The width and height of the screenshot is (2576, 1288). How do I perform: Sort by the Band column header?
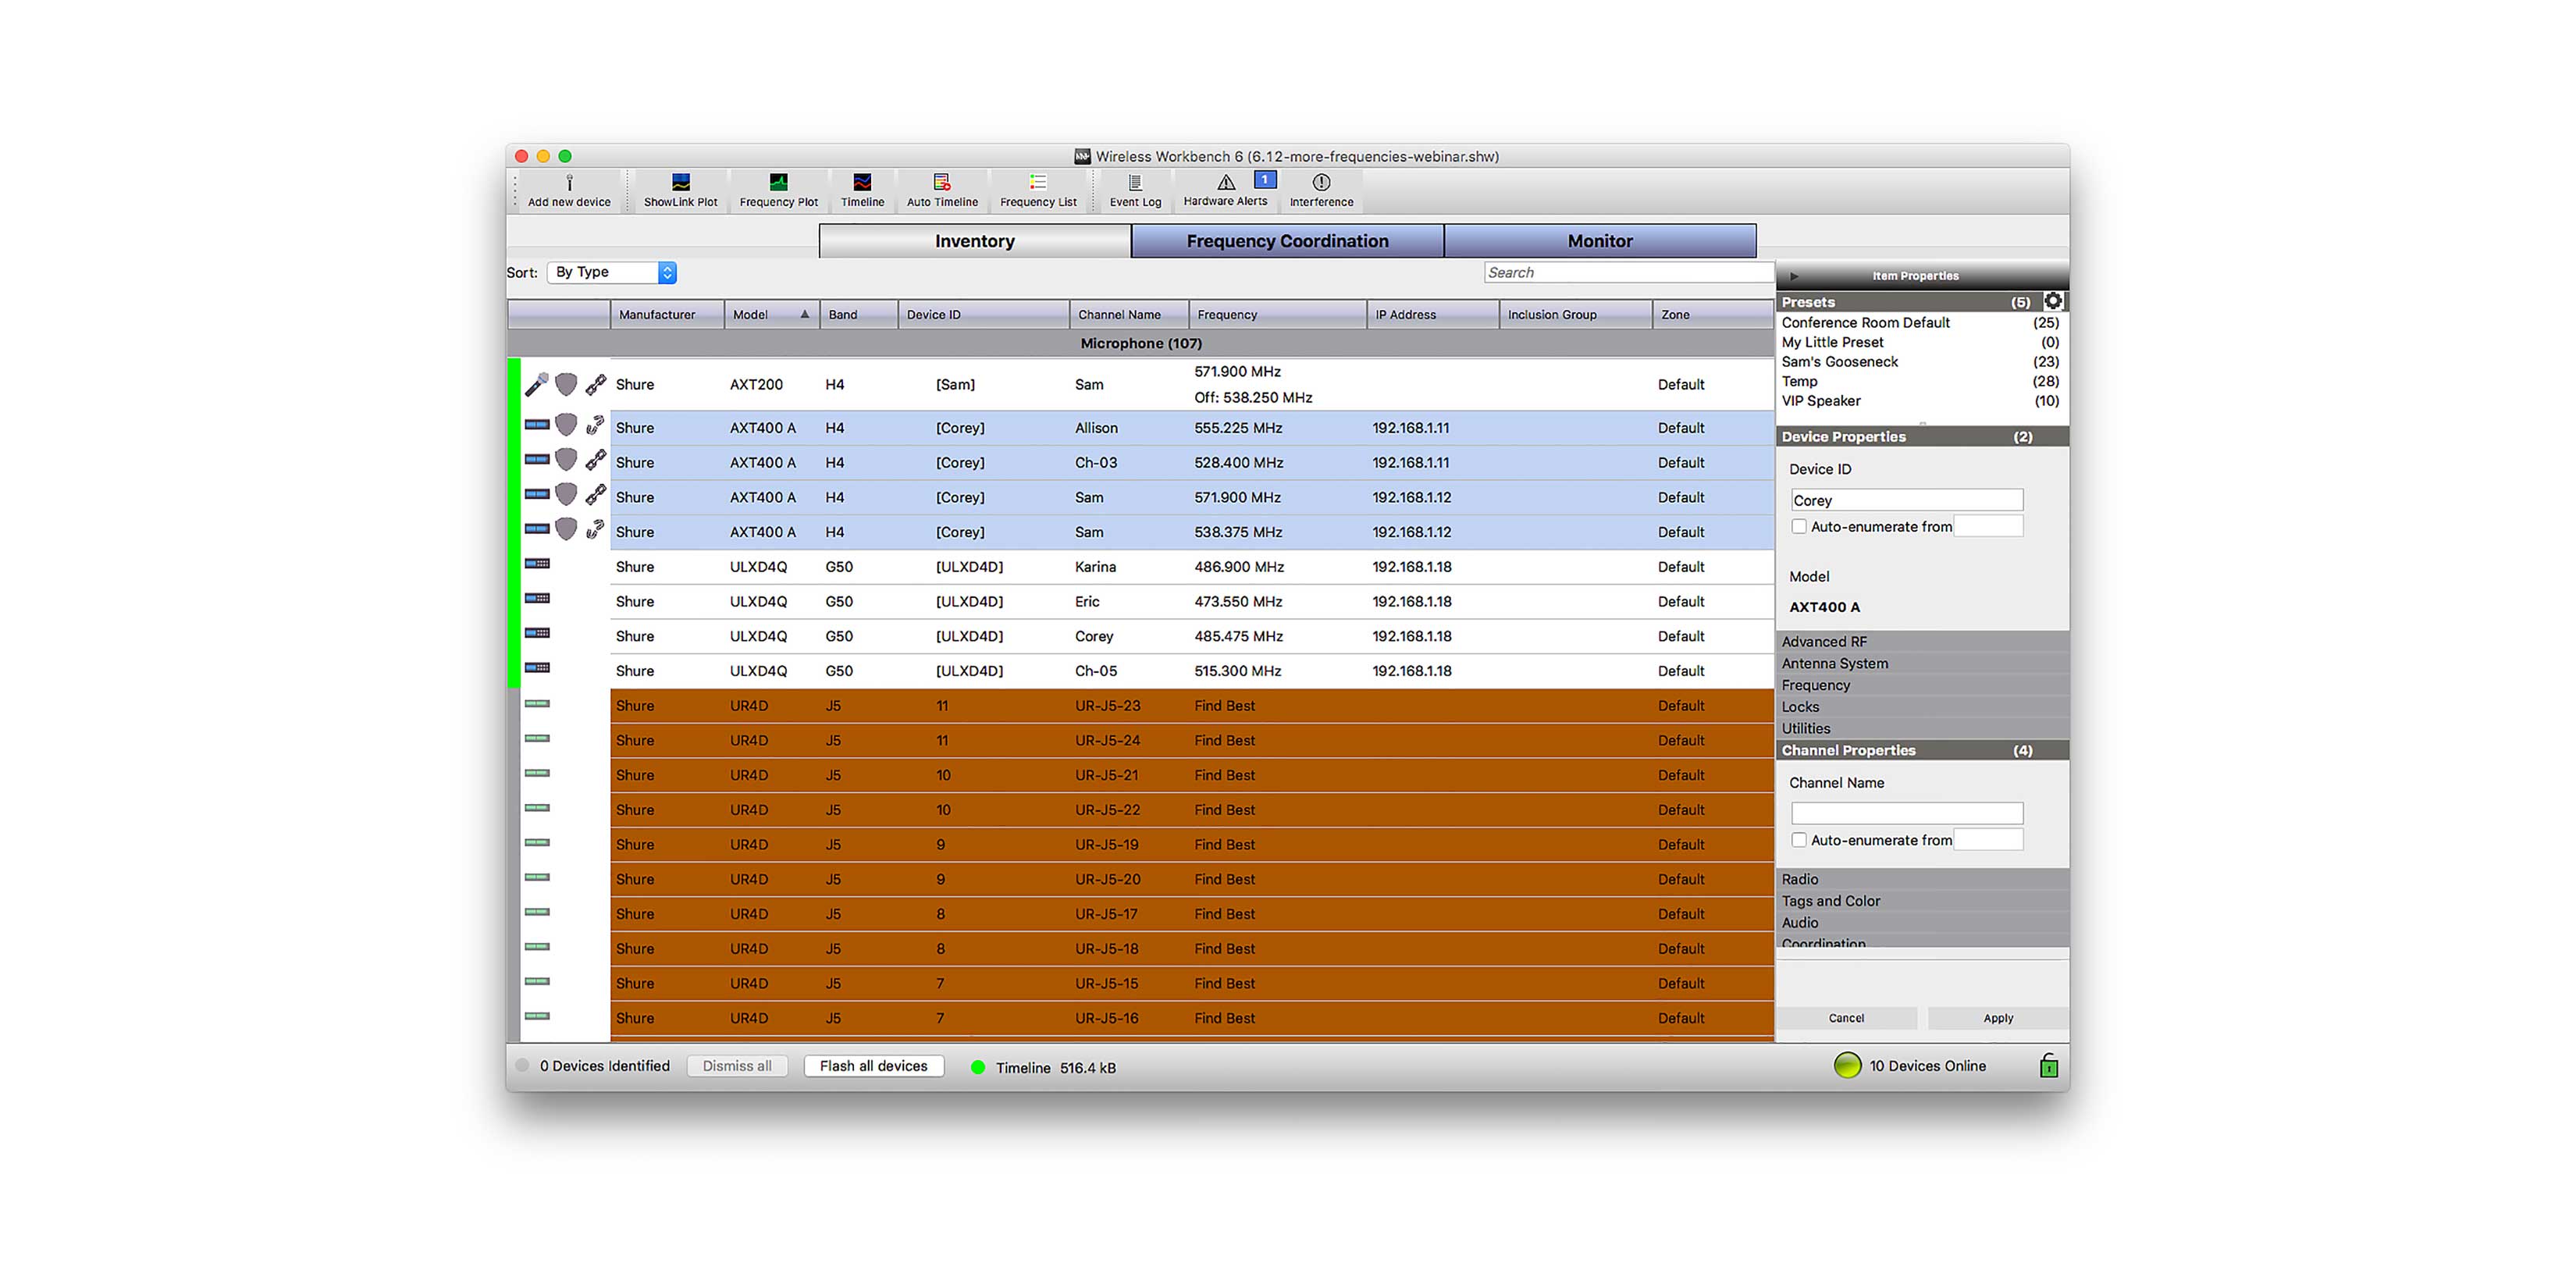858,314
